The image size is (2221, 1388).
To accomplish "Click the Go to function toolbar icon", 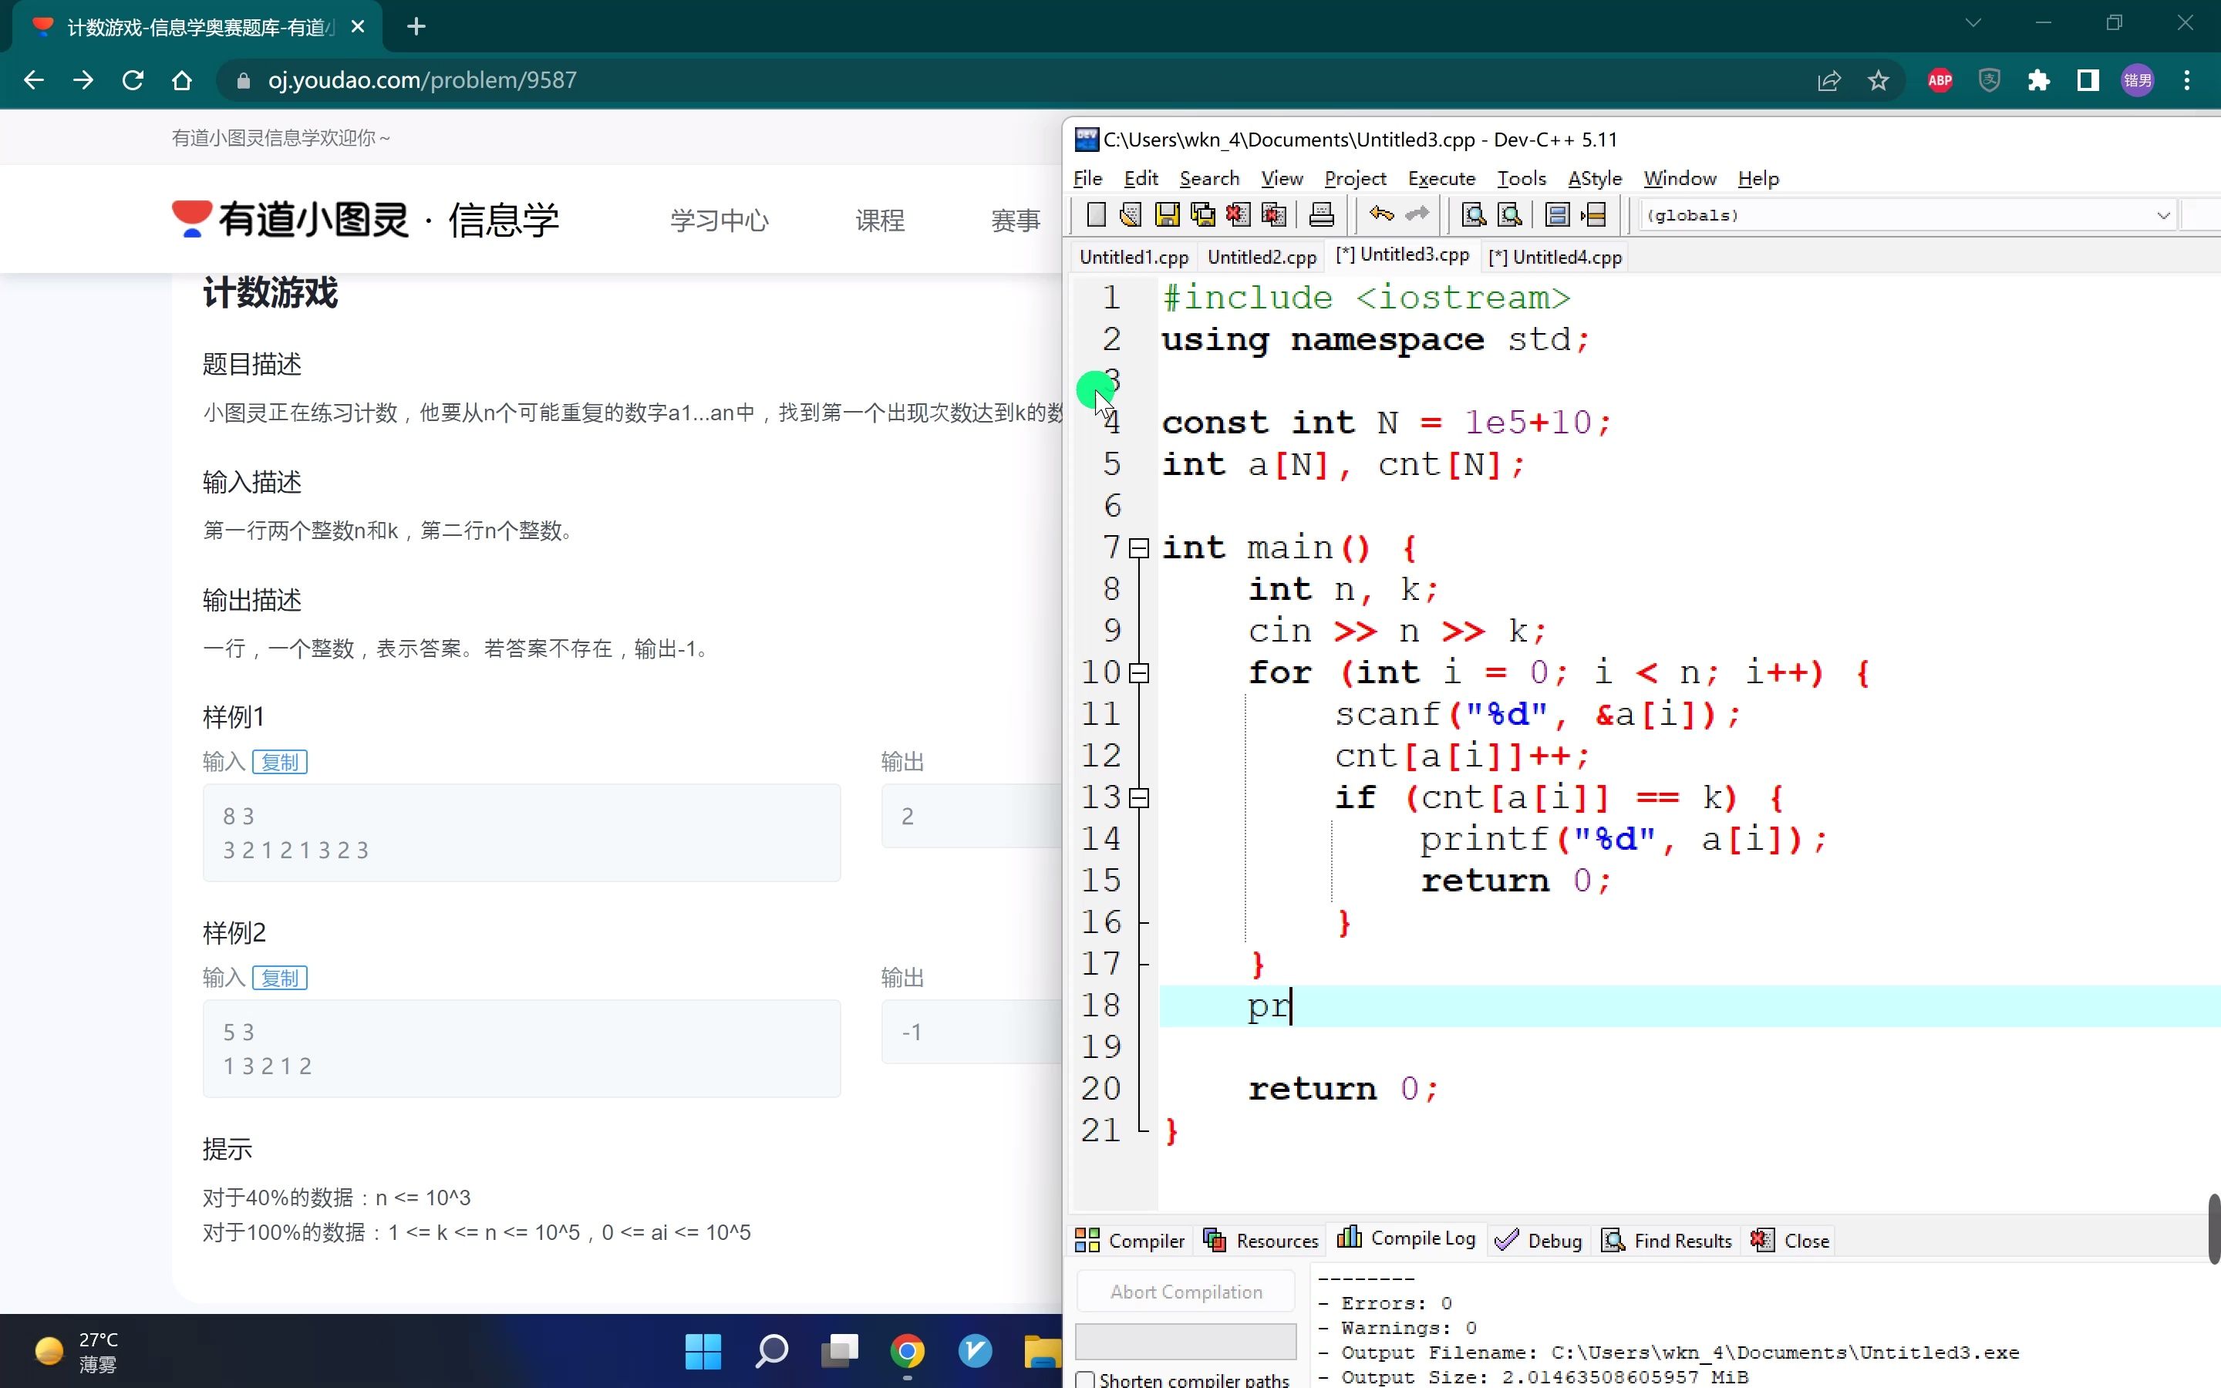I will click(x=1558, y=215).
